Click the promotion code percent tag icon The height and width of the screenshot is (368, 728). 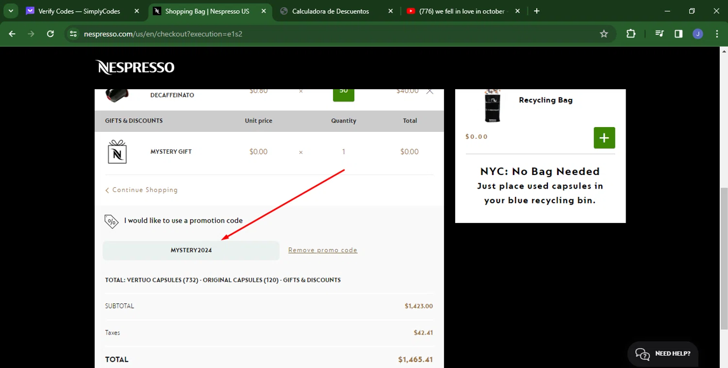112,221
